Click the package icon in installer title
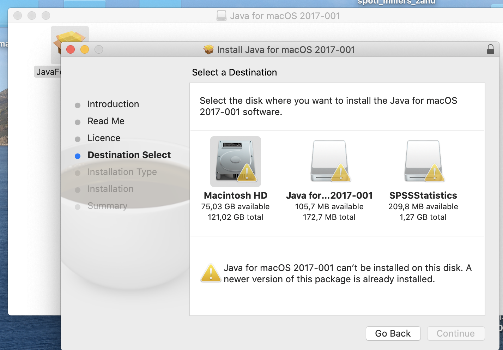Image resolution: width=503 pixels, height=350 pixels. tap(209, 50)
